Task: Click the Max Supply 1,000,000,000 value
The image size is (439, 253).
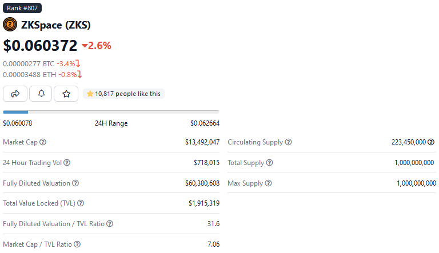Action: [417, 183]
